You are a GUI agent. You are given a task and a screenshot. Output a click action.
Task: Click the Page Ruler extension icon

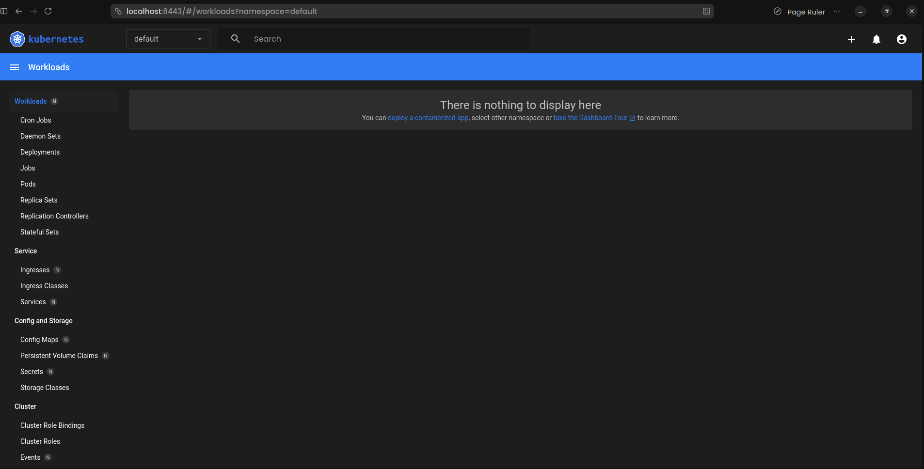click(779, 12)
